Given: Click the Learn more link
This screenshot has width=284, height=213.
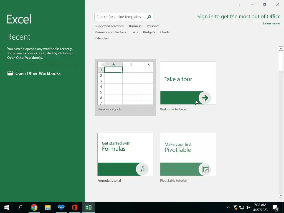Looking at the screenshot, I should click(x=271, y=23).
